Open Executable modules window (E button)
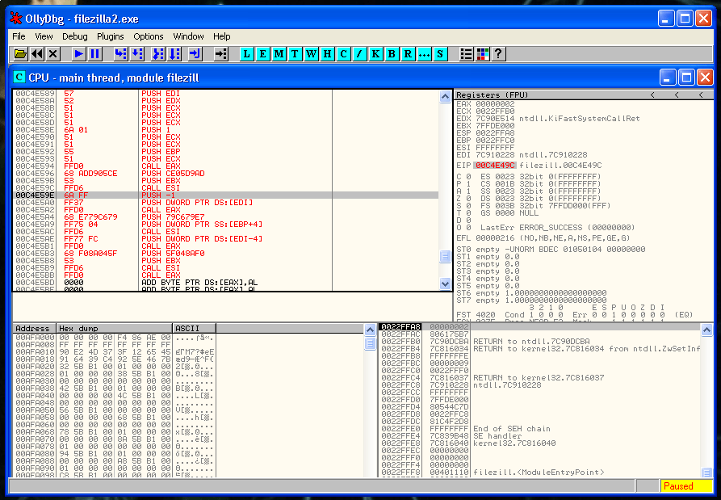 tap(262, 54)
